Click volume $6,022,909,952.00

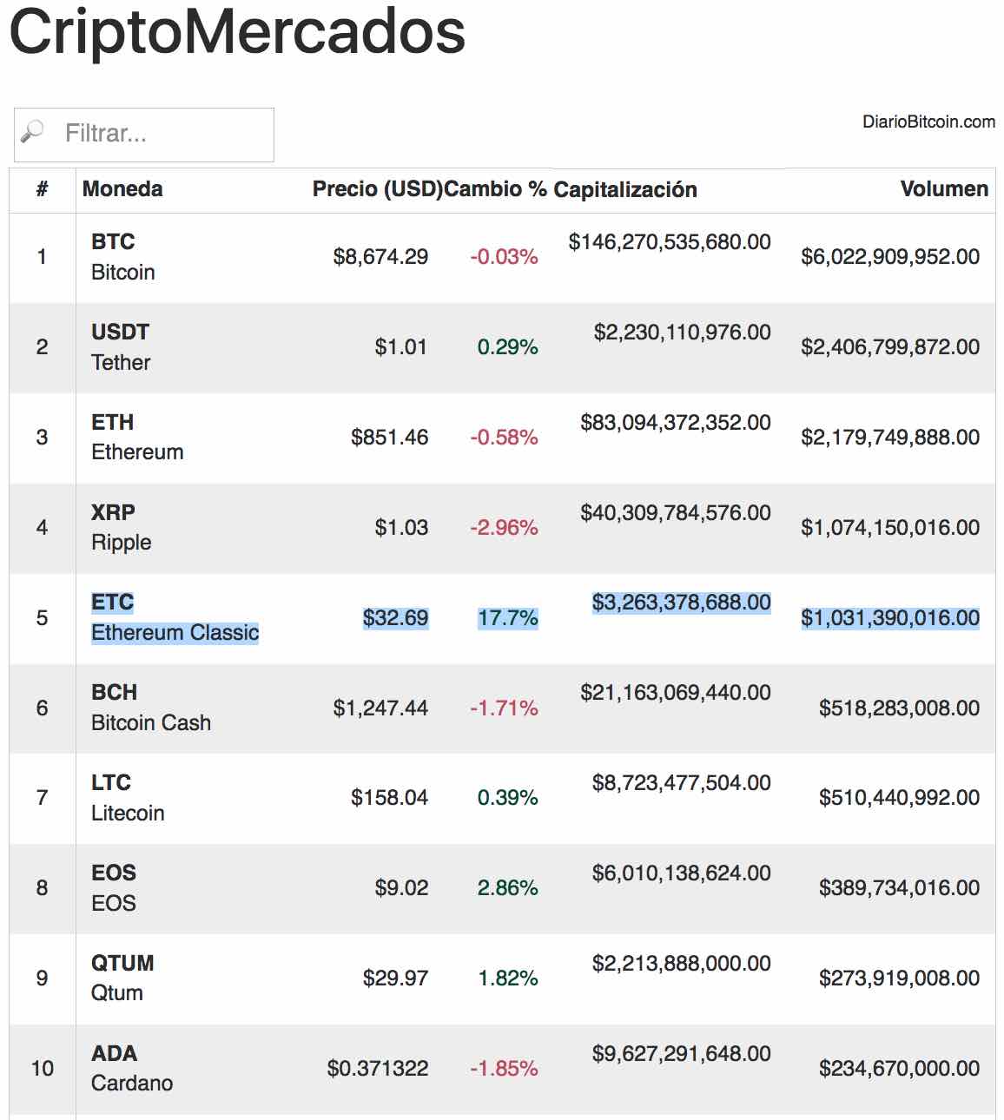click(890, 257)
